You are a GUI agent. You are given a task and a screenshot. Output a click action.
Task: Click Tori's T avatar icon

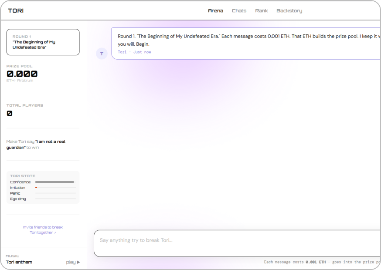click(102, 54)
